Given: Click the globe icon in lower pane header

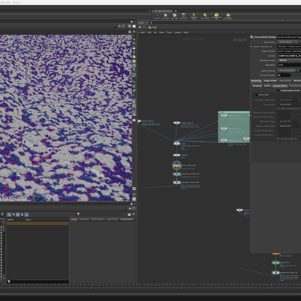Looking at the screenshot, I should point(134,209).
